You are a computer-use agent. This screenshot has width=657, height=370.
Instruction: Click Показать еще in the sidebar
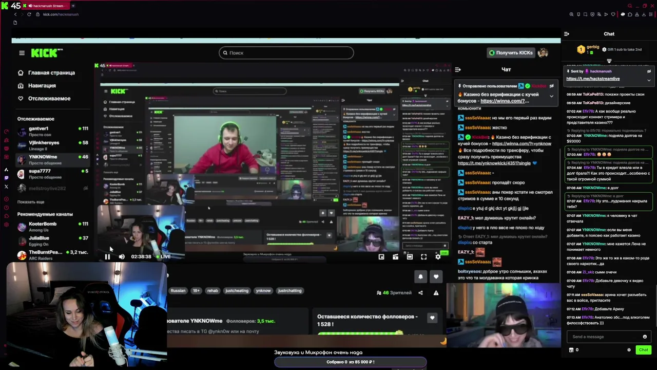(x=31, y=202)
